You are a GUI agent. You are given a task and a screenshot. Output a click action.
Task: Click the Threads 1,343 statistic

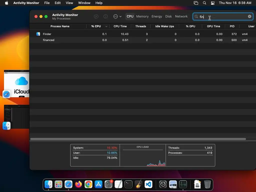point(190,148)
